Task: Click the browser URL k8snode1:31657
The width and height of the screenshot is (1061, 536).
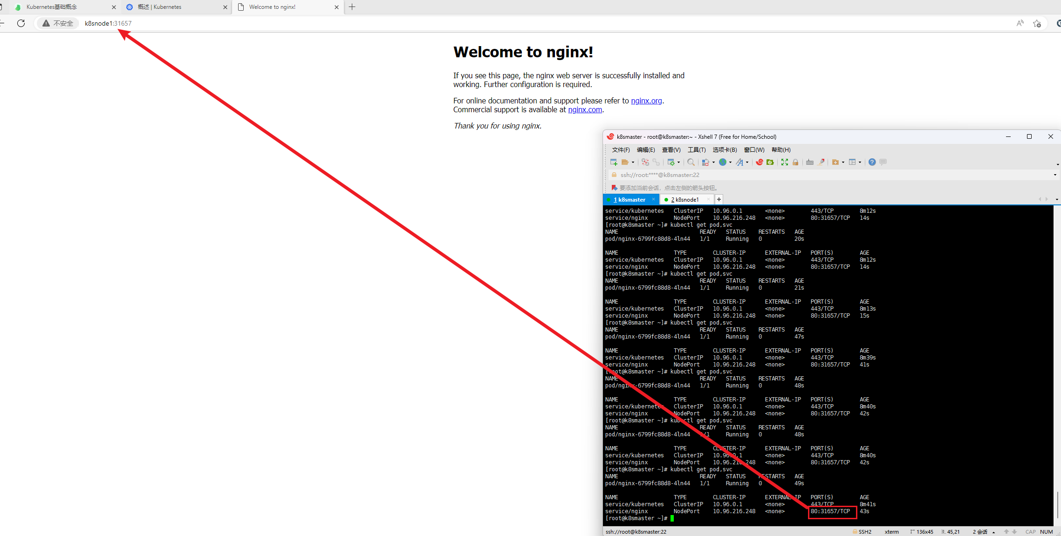Action: tap(108, 23)
